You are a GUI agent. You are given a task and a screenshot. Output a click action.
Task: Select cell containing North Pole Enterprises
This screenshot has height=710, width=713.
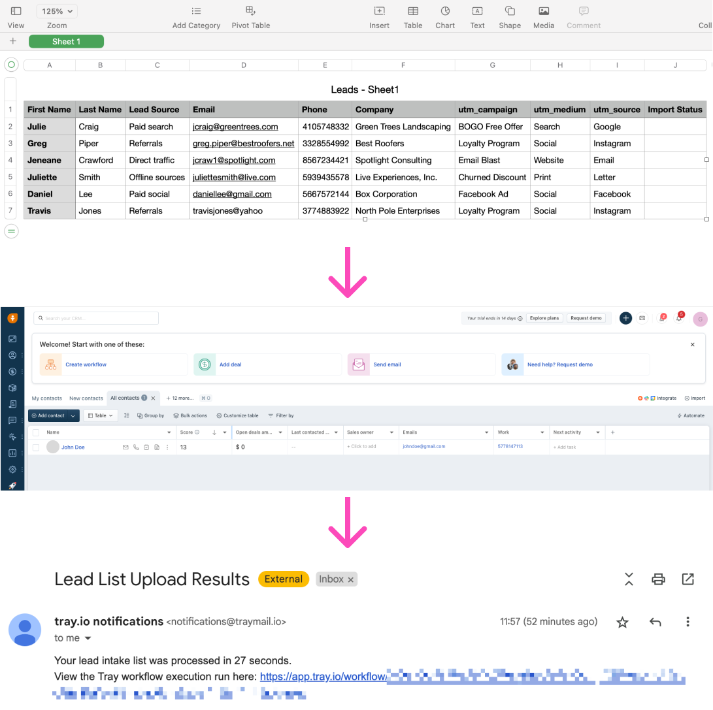403,211
